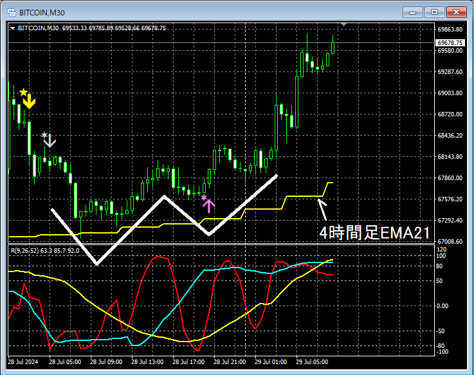Screen dimensions: 474x375
Task: Click the 67292.40 price scale label
Action: tap(450, 220)
